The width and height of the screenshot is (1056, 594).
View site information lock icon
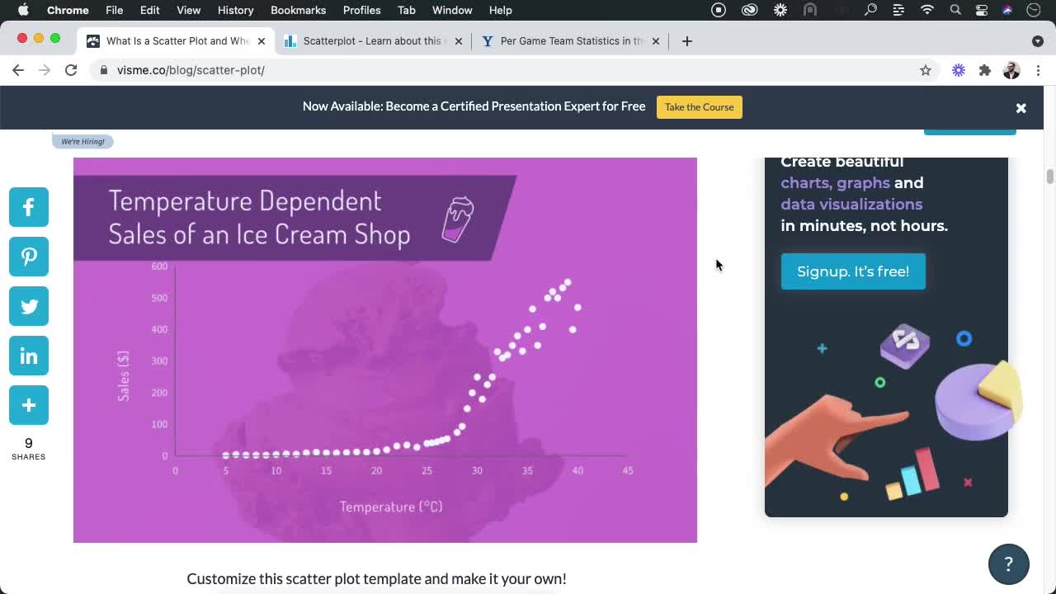pyautogui.click(x=104, y=70)
